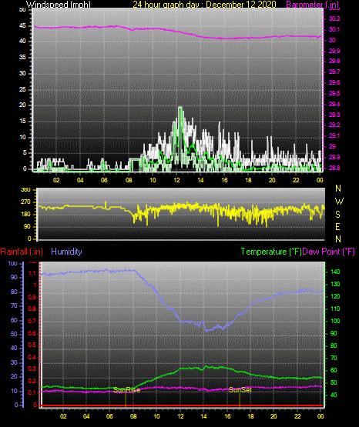Click the SunSet marker label
The width and height of the screenshot is (359, 427).
[x=240, y=390]
